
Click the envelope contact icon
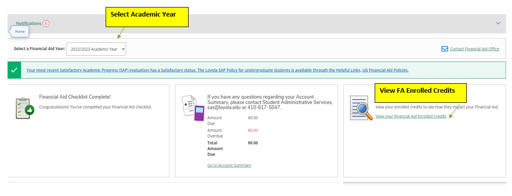tap(445, 49)
